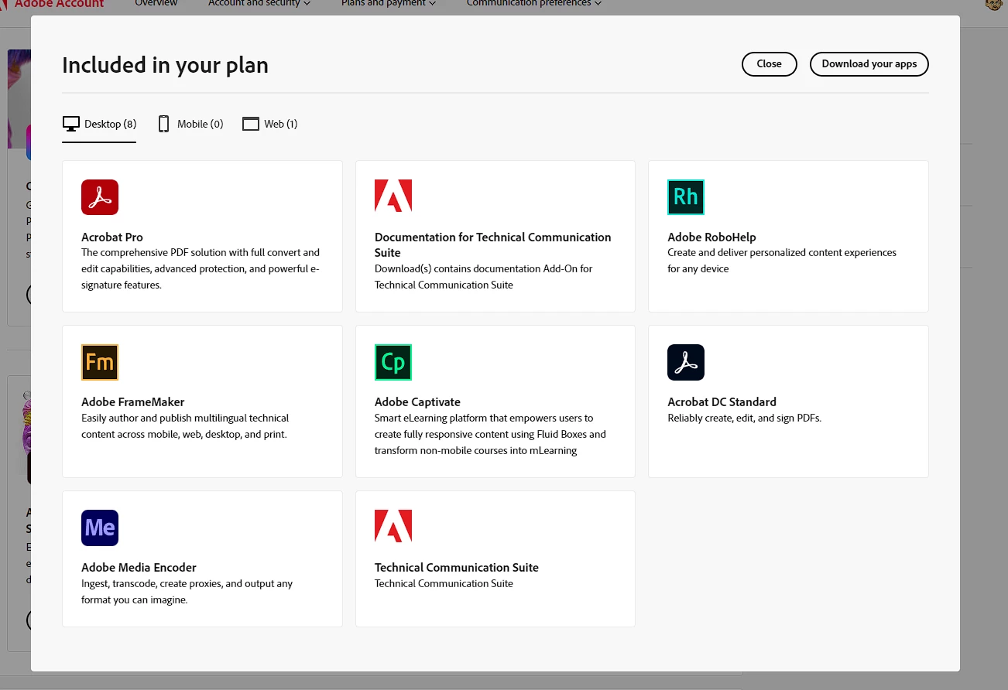Click the Adobe Account logo link
1008x690 pixels.
click(52, 4)
